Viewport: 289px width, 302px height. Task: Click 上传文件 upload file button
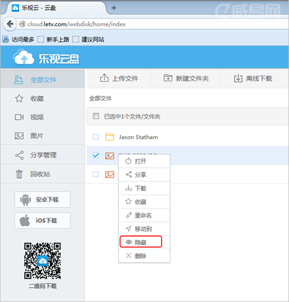tap(119, 78)
